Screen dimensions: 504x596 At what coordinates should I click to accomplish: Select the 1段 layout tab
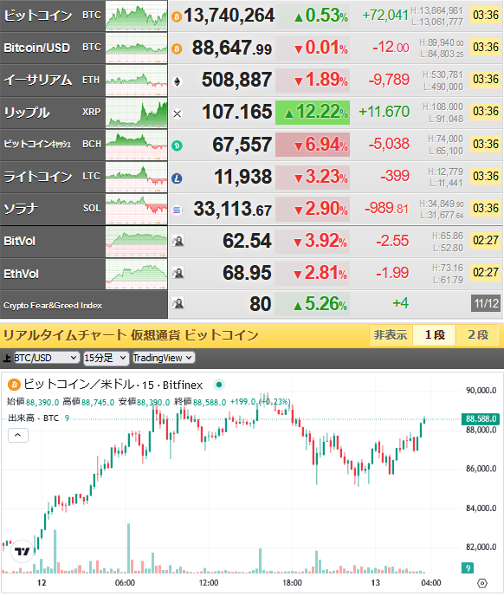[435, 335]
